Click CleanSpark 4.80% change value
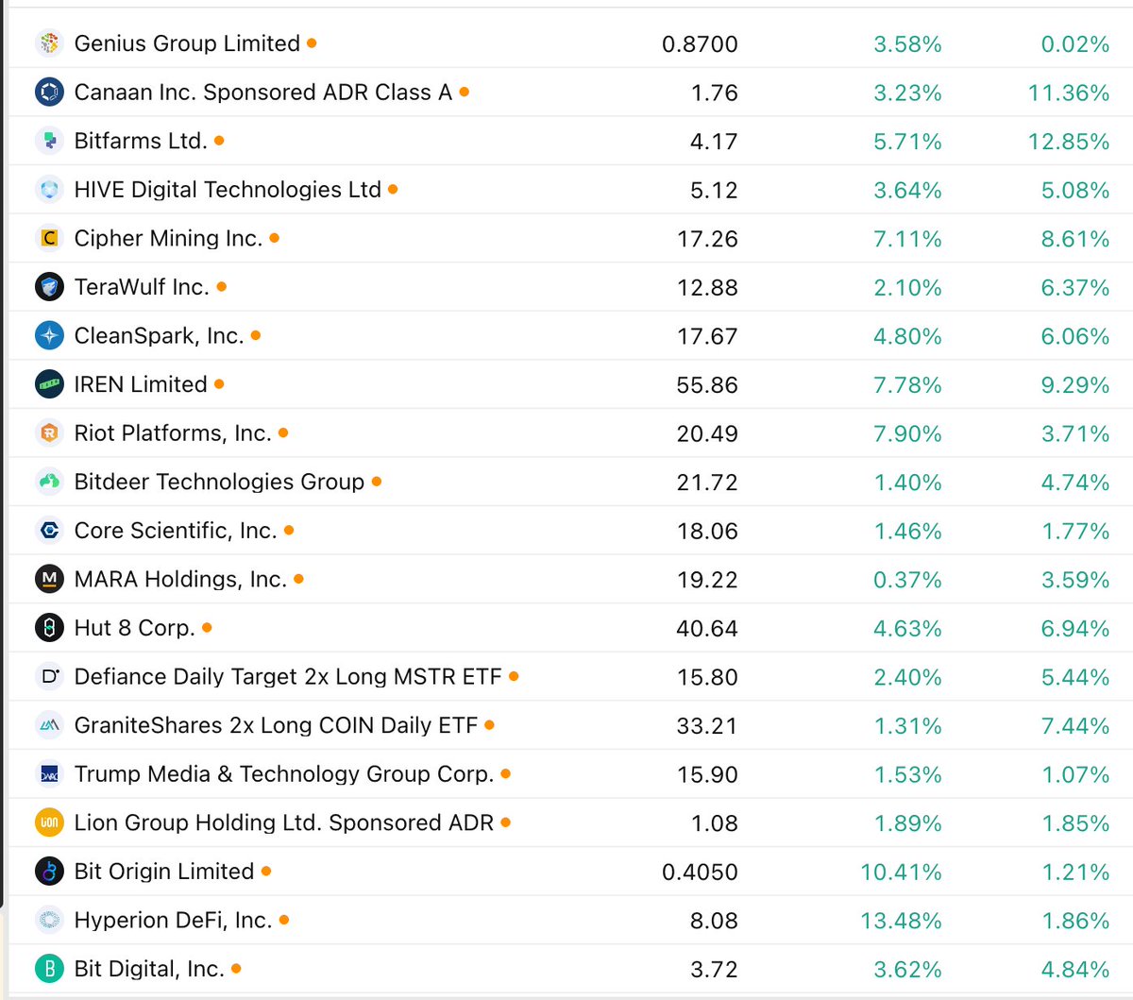This screenshot has width=1133, height=1000. (907, 337)
